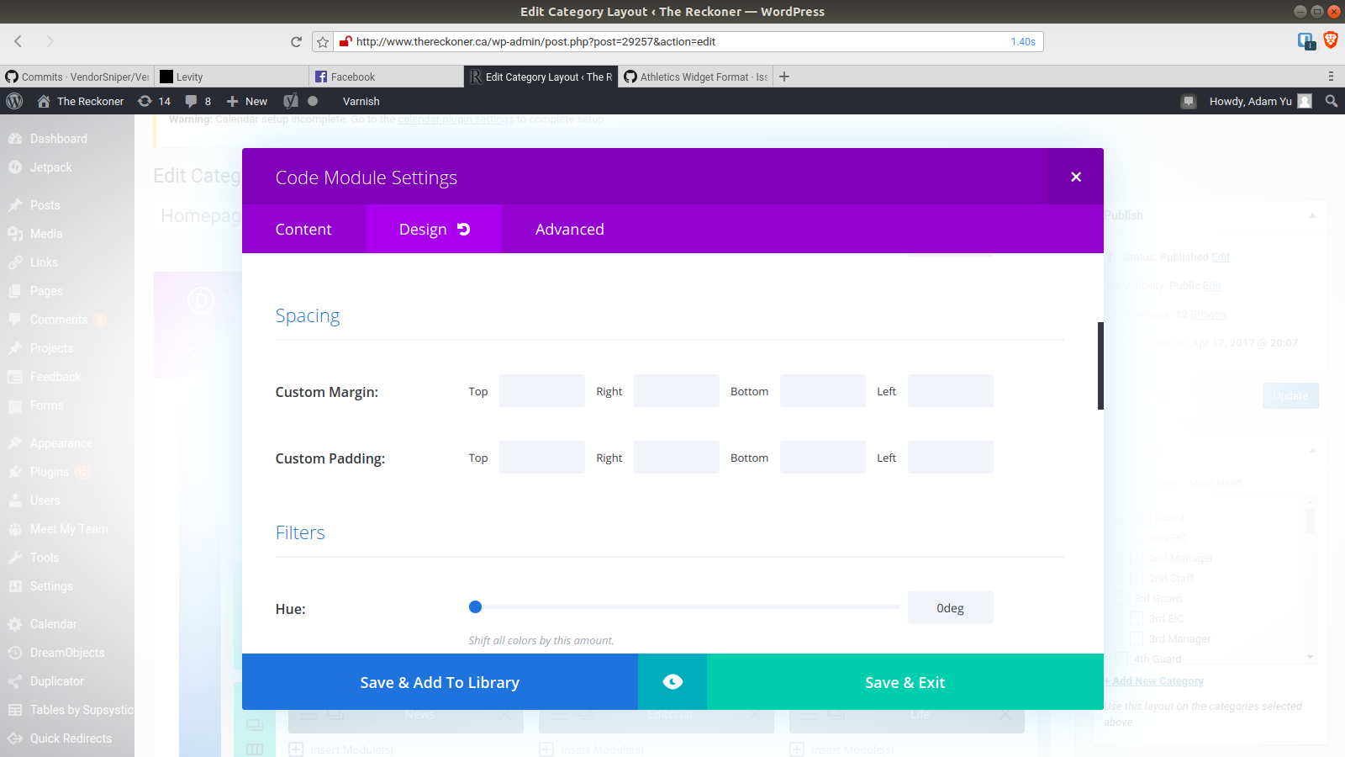Screen dimensions: 1345x757
Task: Open the update notifications icon showing 14
Action: coord(154,101)
